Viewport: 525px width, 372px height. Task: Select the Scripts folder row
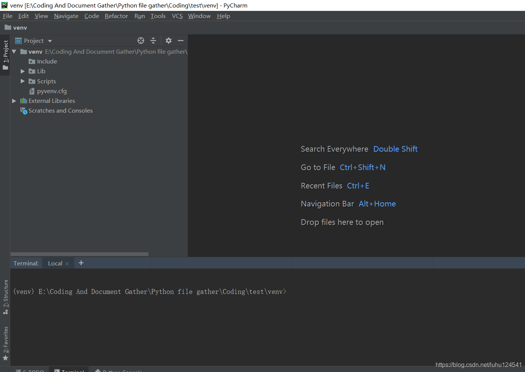click(x=99, y=81)
